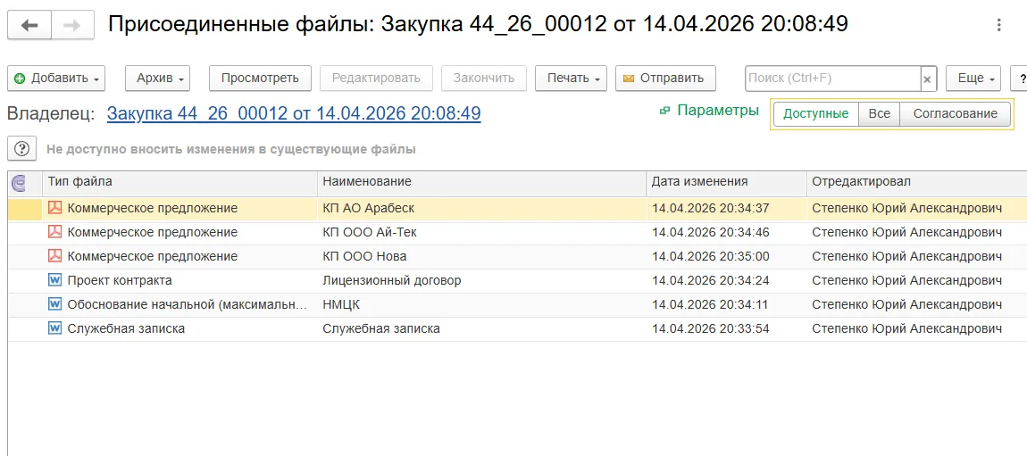Open the three-dot window menu
Viewport: 1027px width, 456px height.
click(x=998, y=26)
